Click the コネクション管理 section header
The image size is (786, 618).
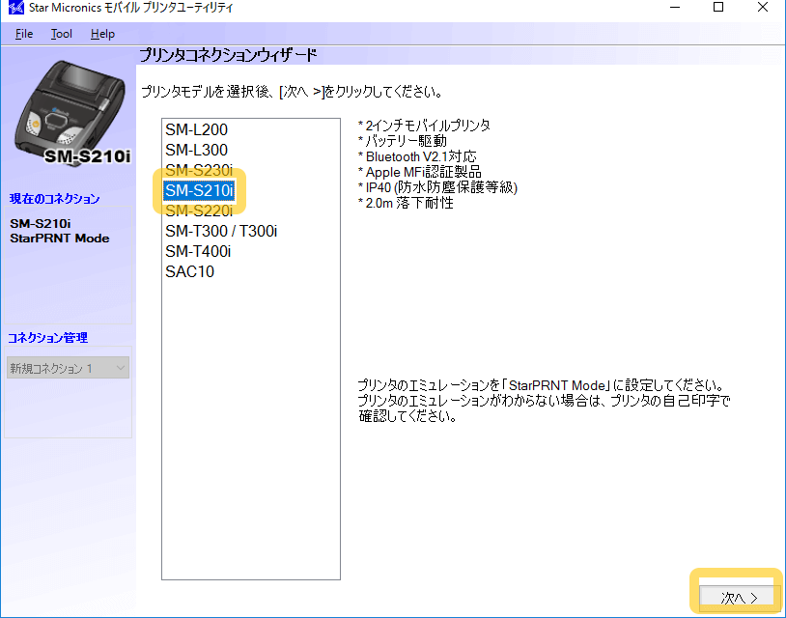[48, 338]
